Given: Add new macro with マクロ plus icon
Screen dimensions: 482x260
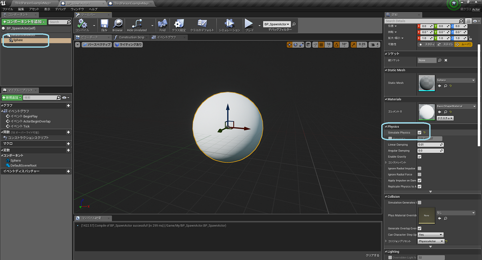Looking at the screenshot, I should point(68,144).
